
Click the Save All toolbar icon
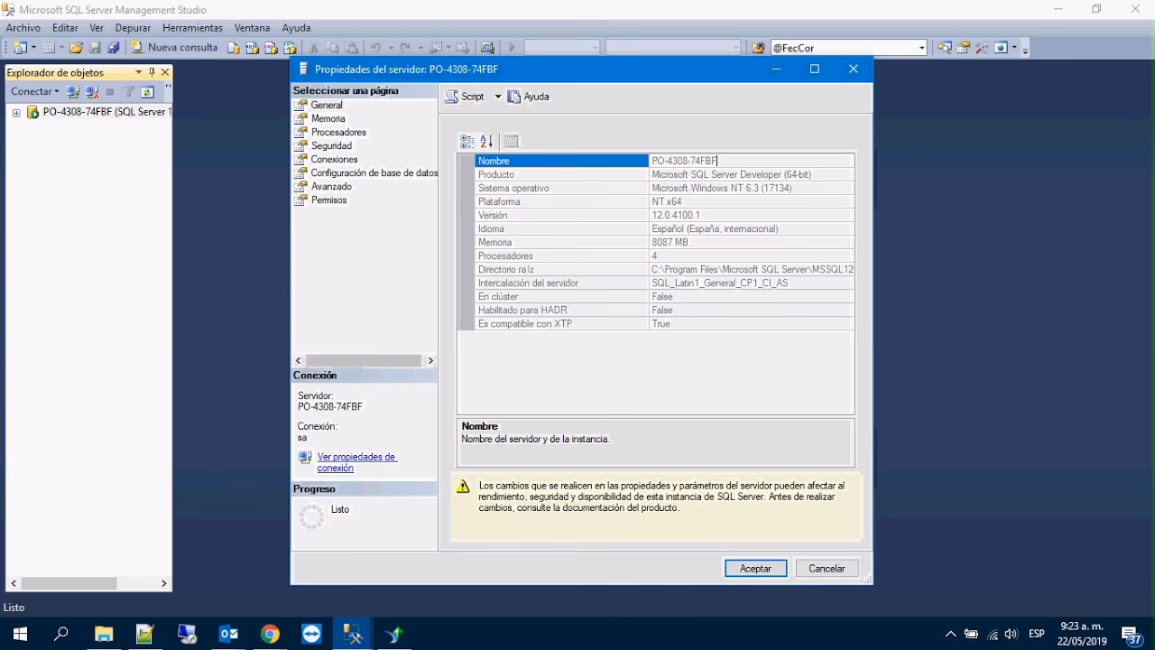[x=114, y=48]
